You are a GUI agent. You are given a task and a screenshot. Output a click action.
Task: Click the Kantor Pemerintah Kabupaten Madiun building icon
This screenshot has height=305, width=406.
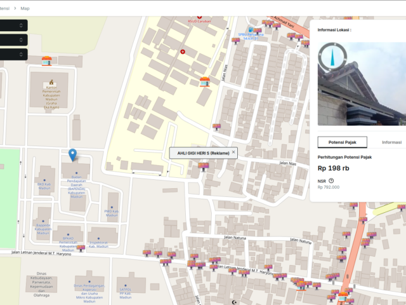(51, 83)
